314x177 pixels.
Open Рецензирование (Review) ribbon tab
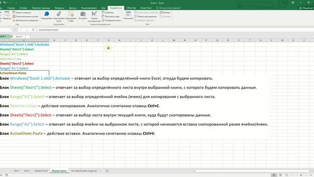coord(89,8)
